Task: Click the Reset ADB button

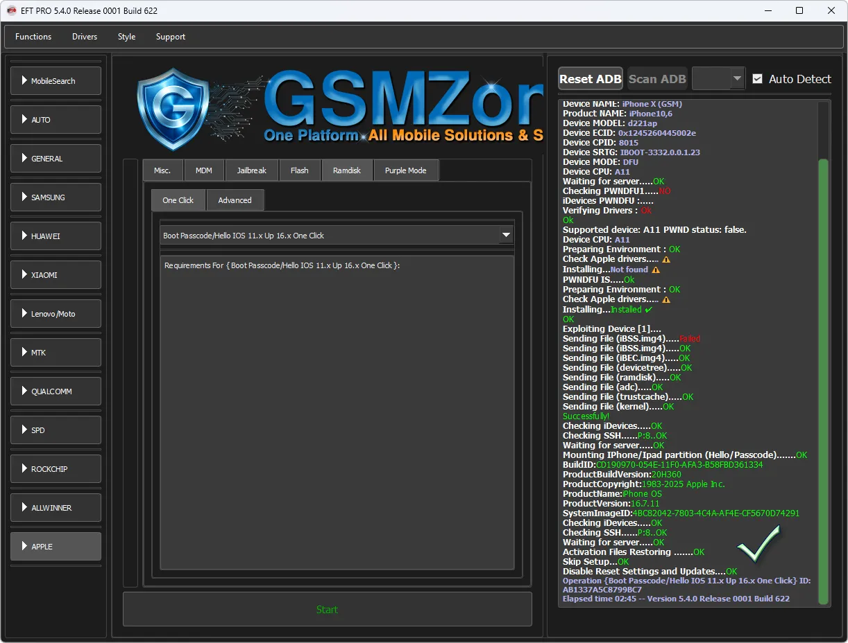Action: coord(590,79)
